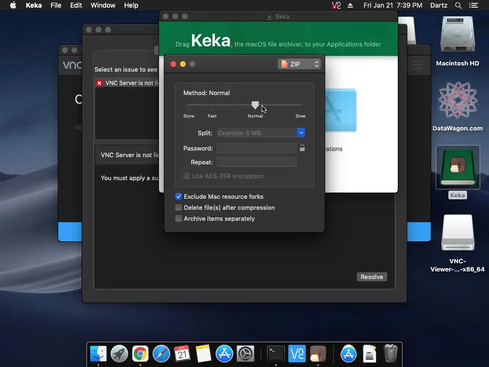Enable Delete file(s) after compression

pyautogui.click(x=179, y=207)
